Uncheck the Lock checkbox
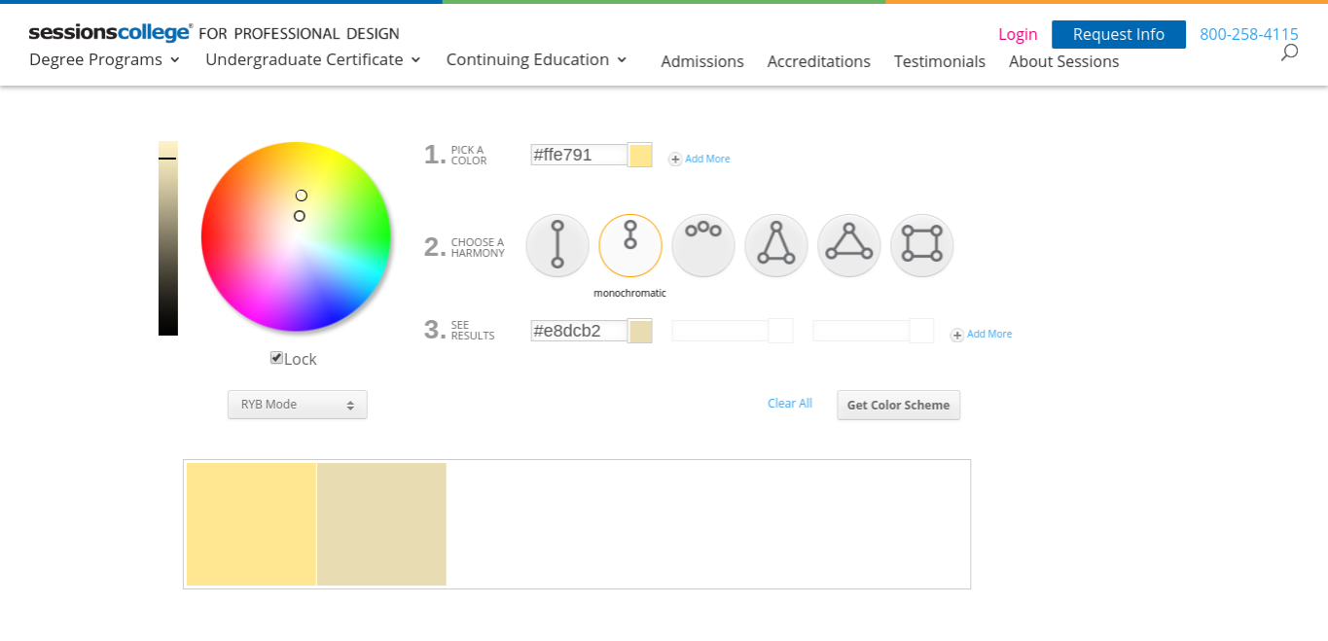1328x641 pixels. coord(276,358)
